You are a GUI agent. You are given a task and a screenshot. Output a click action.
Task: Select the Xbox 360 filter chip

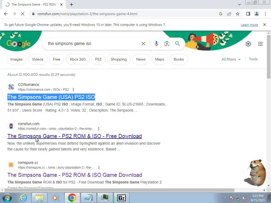(78, 59)
